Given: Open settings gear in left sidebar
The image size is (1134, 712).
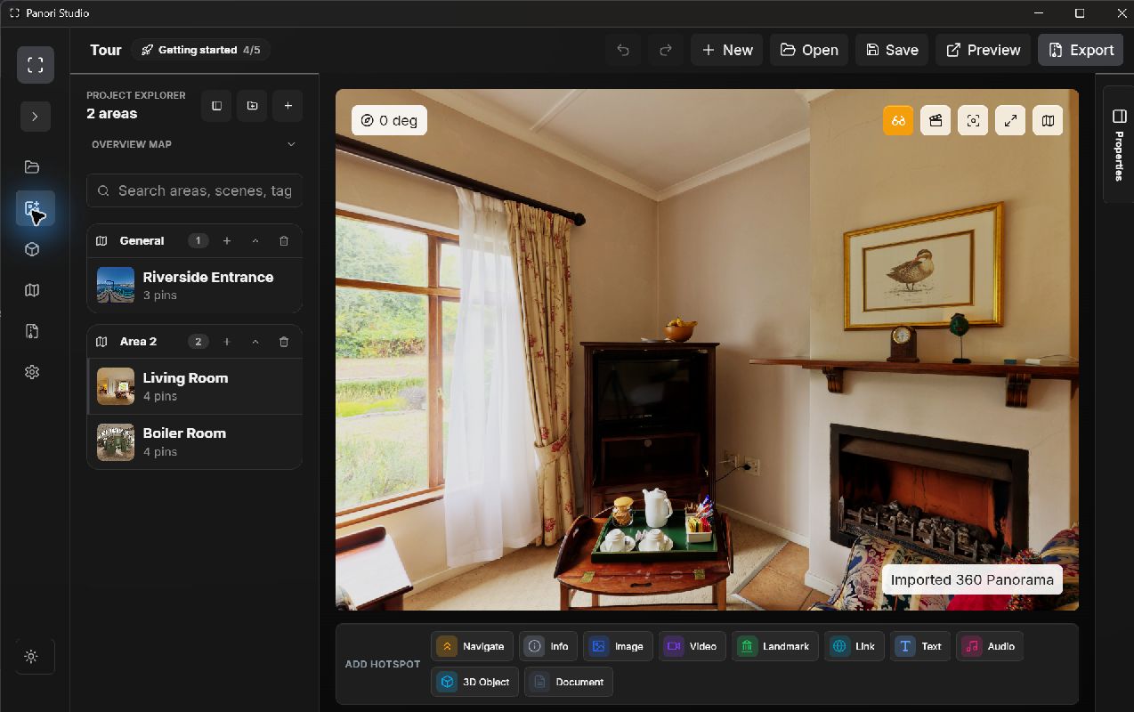Looking at the screenshot, I should tap(32, 372).
